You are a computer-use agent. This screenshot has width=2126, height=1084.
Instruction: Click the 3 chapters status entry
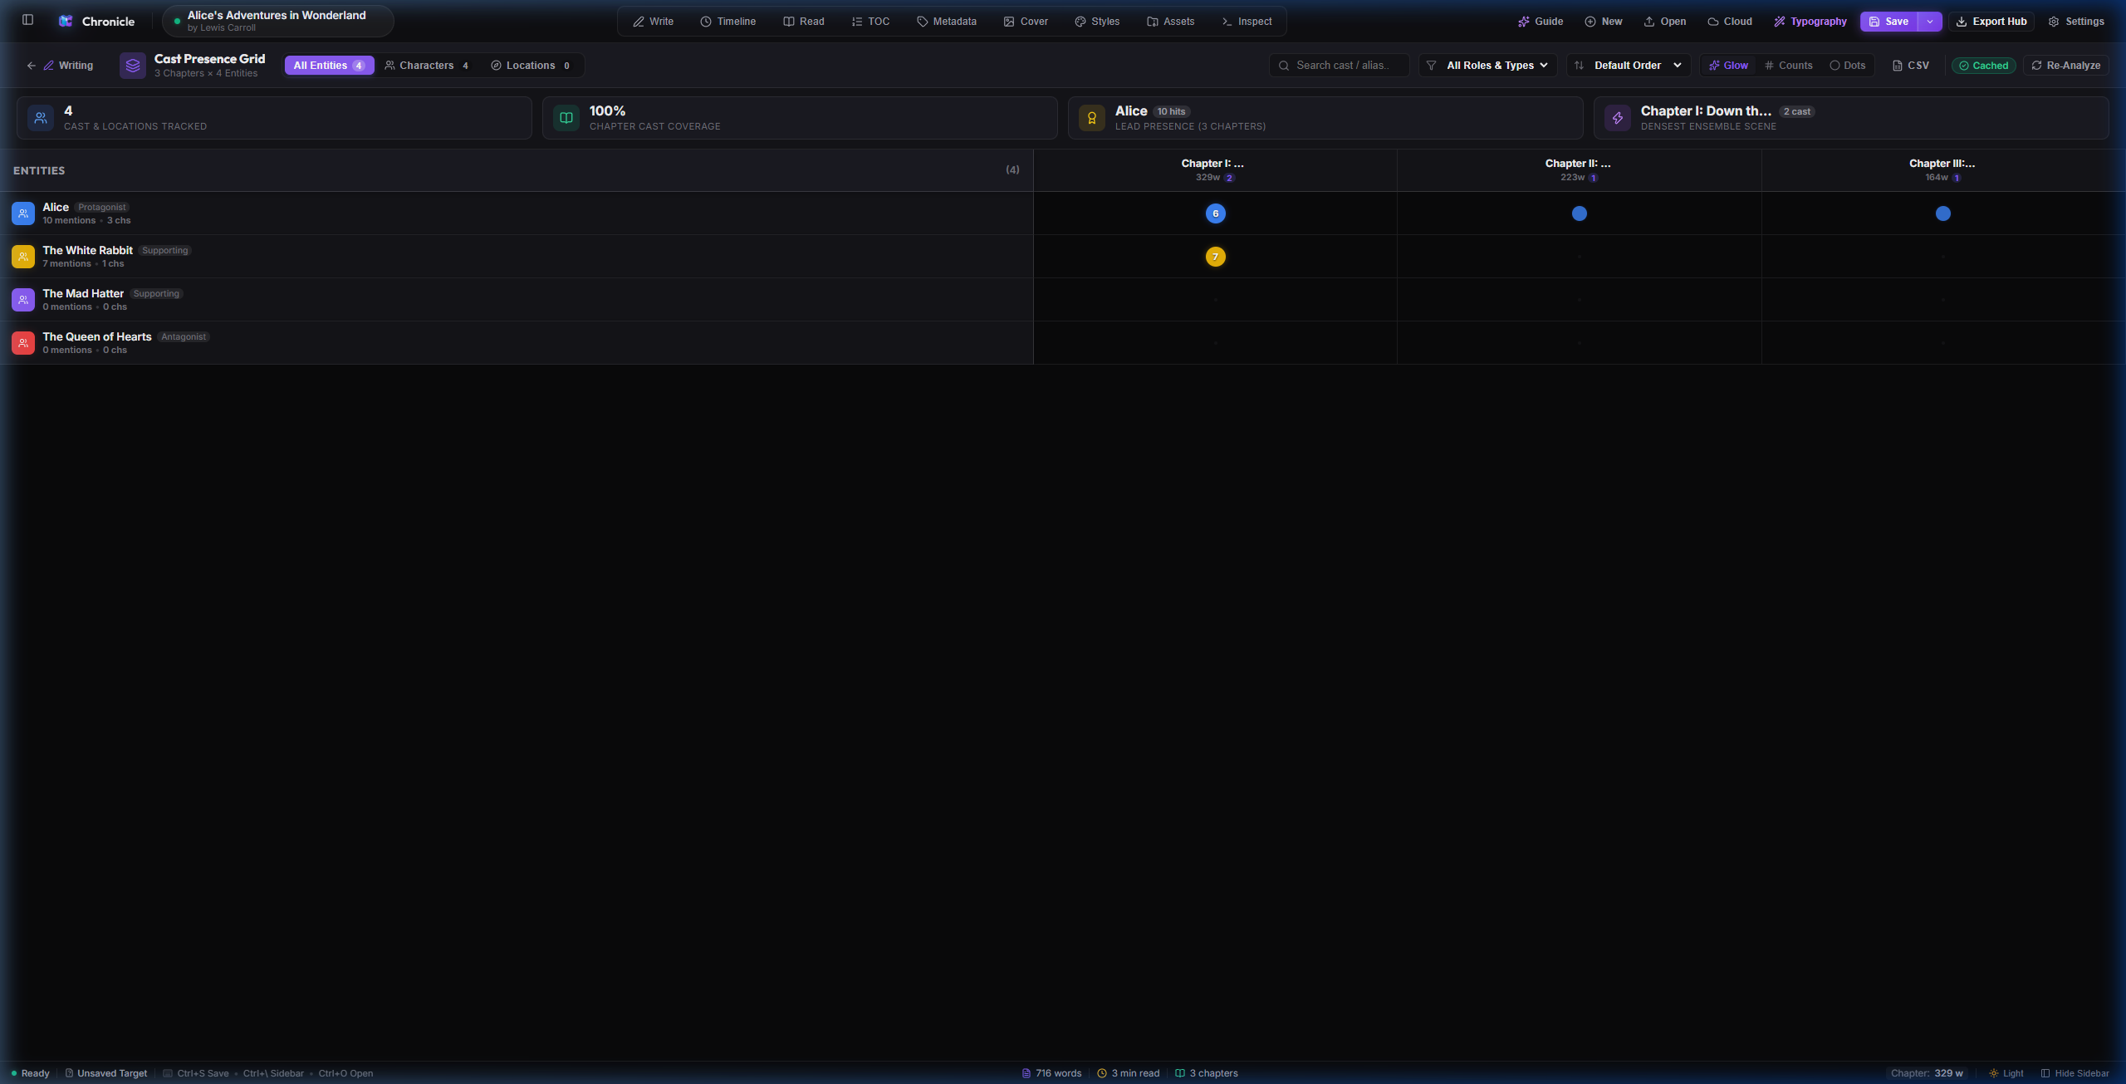tap(1207, 1073)
